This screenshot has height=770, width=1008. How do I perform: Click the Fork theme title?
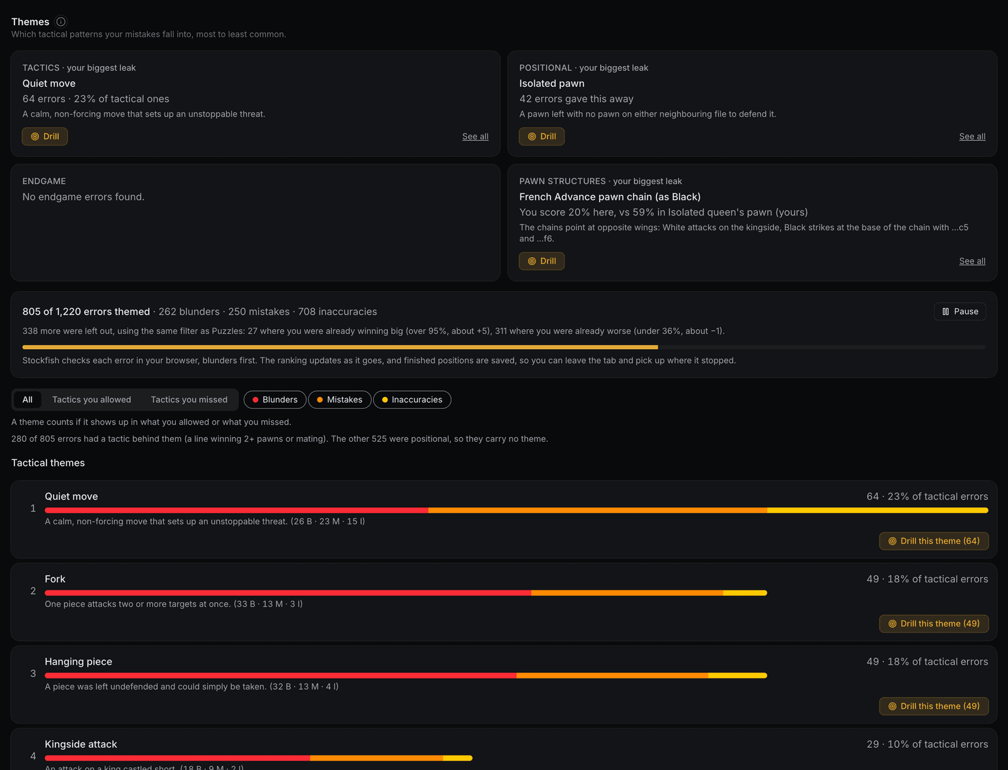(55, 579)
